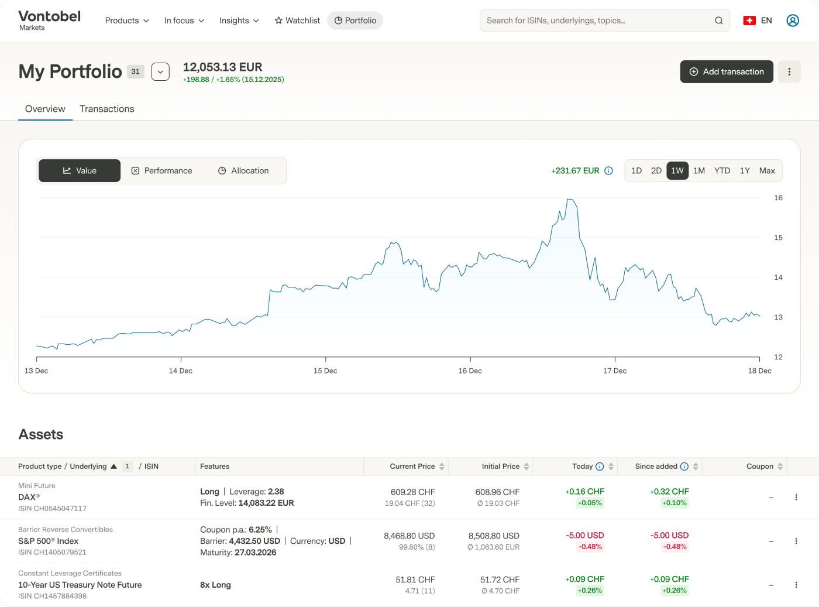Open row options for S&P 500 Index
819x607 pixels.
pos(796,541)
